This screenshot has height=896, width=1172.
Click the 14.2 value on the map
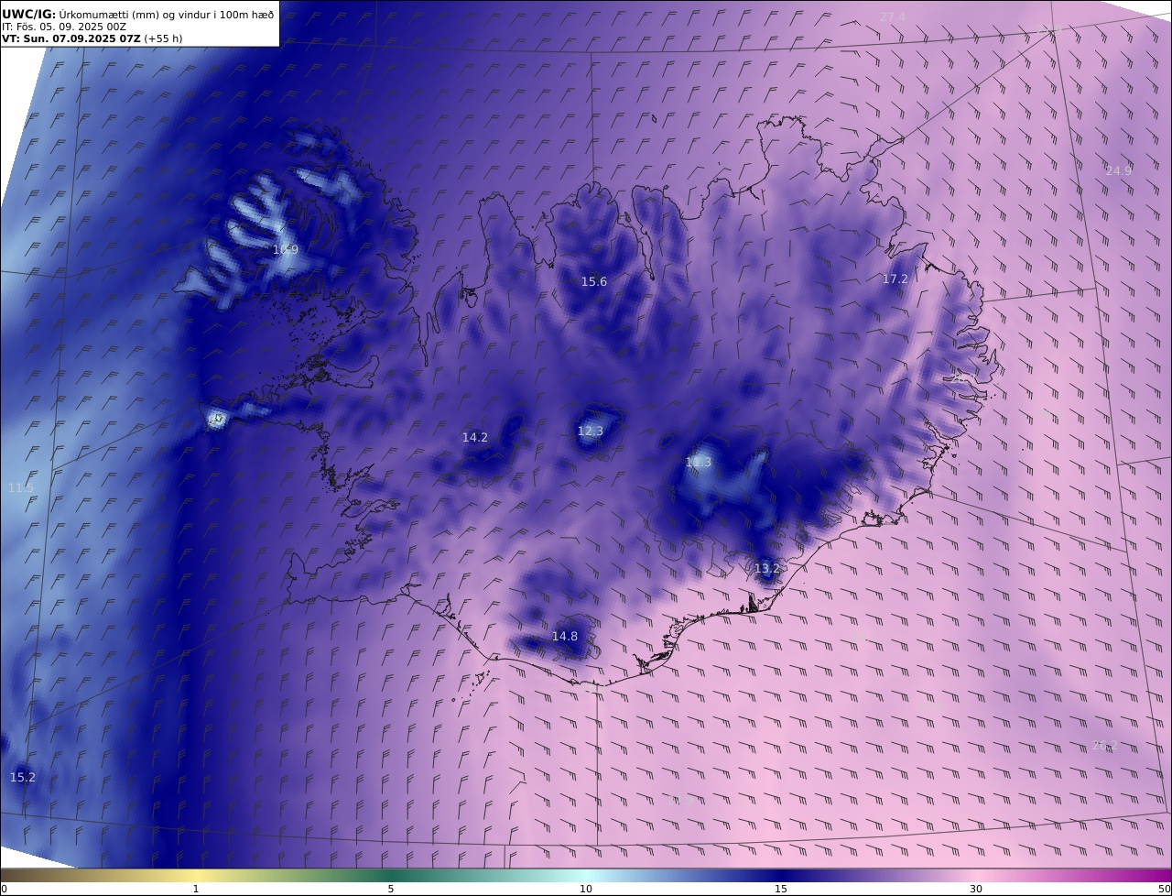[475, 437]
